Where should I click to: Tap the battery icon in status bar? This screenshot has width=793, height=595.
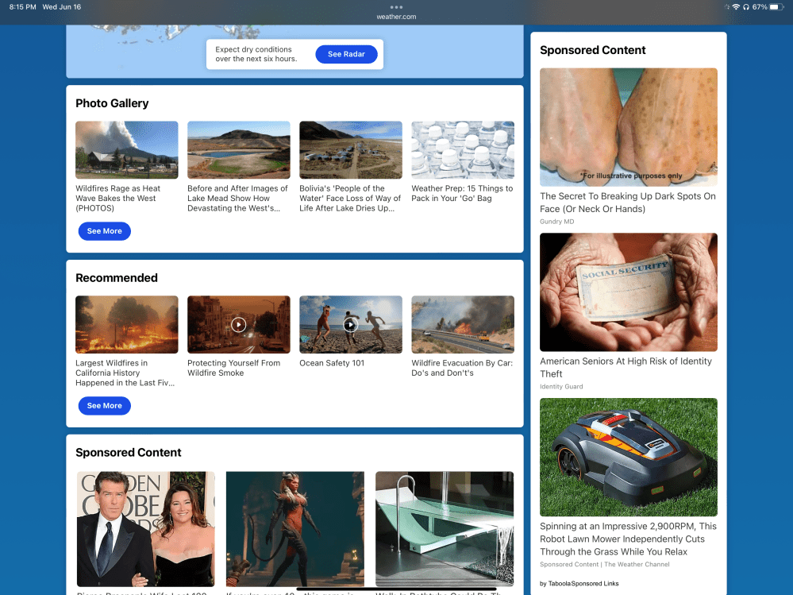(x=776, y=7)
